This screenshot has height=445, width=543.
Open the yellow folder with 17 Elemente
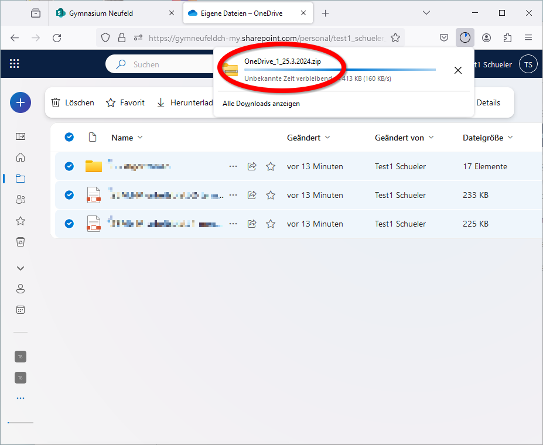(94, 166)
